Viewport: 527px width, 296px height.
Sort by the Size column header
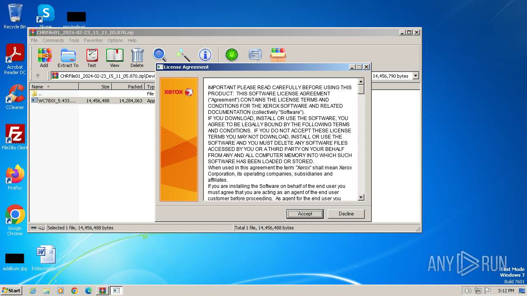[95, 87]
